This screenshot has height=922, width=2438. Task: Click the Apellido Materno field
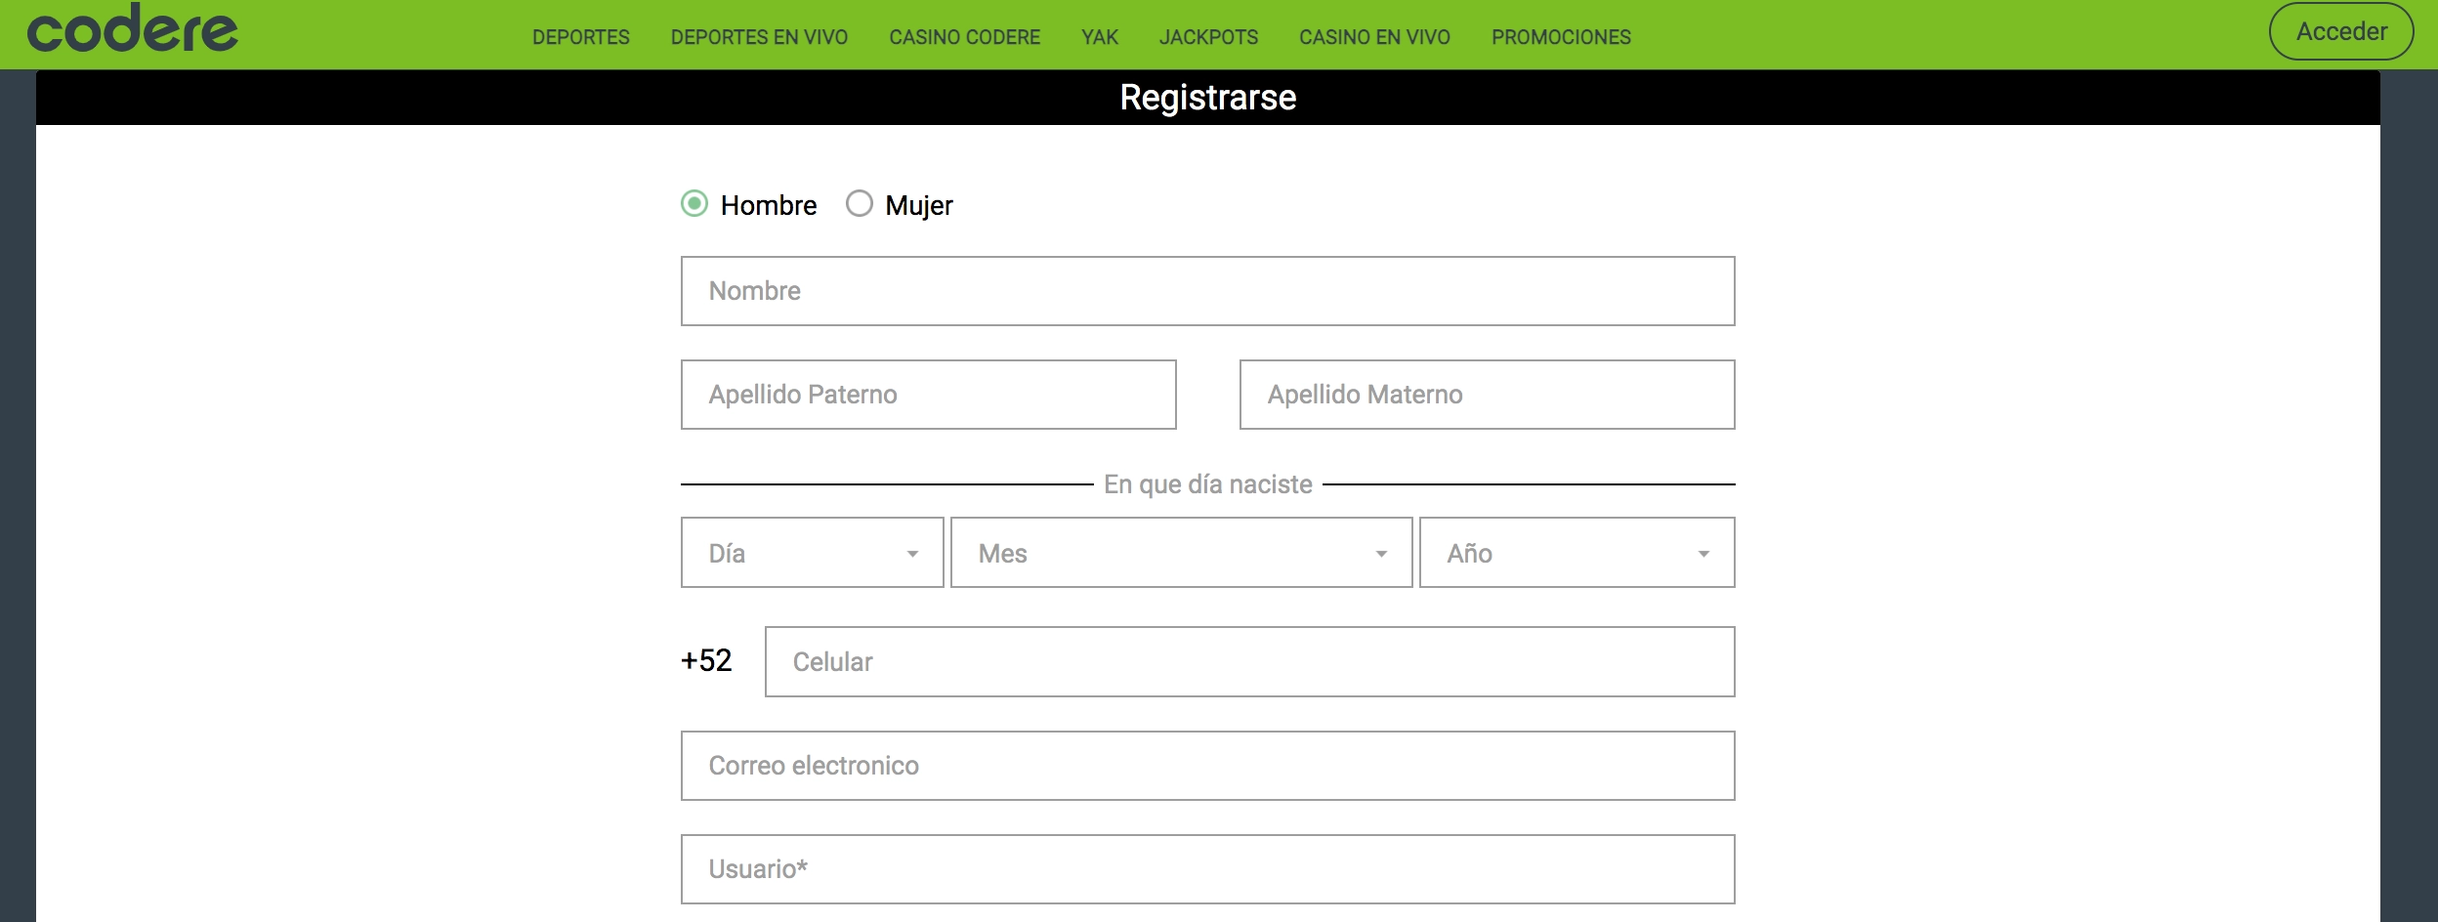1487,395
